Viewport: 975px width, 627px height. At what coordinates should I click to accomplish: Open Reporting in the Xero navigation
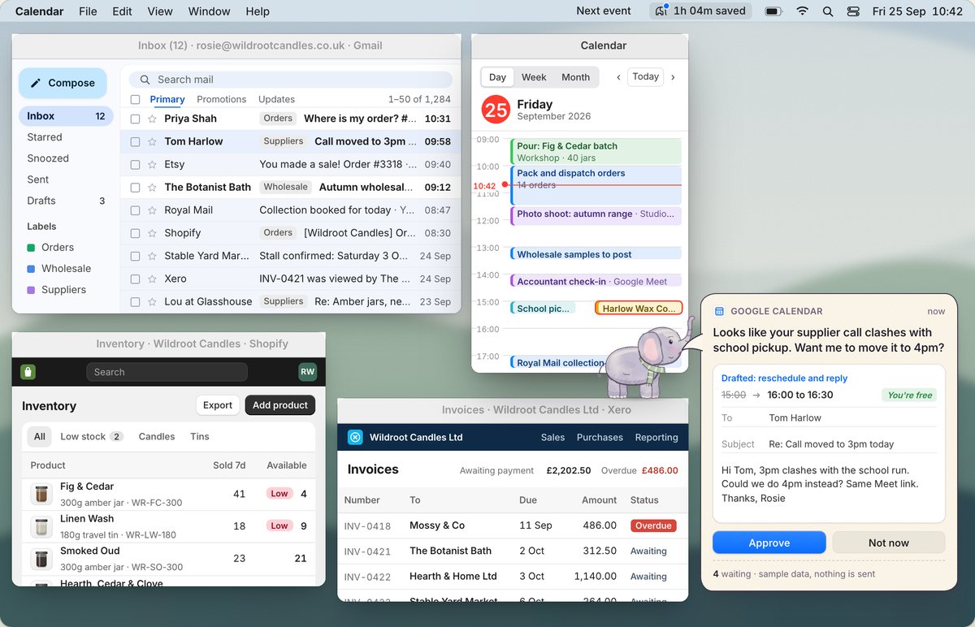tap(656, 437)
